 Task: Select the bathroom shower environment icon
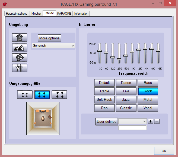pyautogui.click(x=20, y=38)
